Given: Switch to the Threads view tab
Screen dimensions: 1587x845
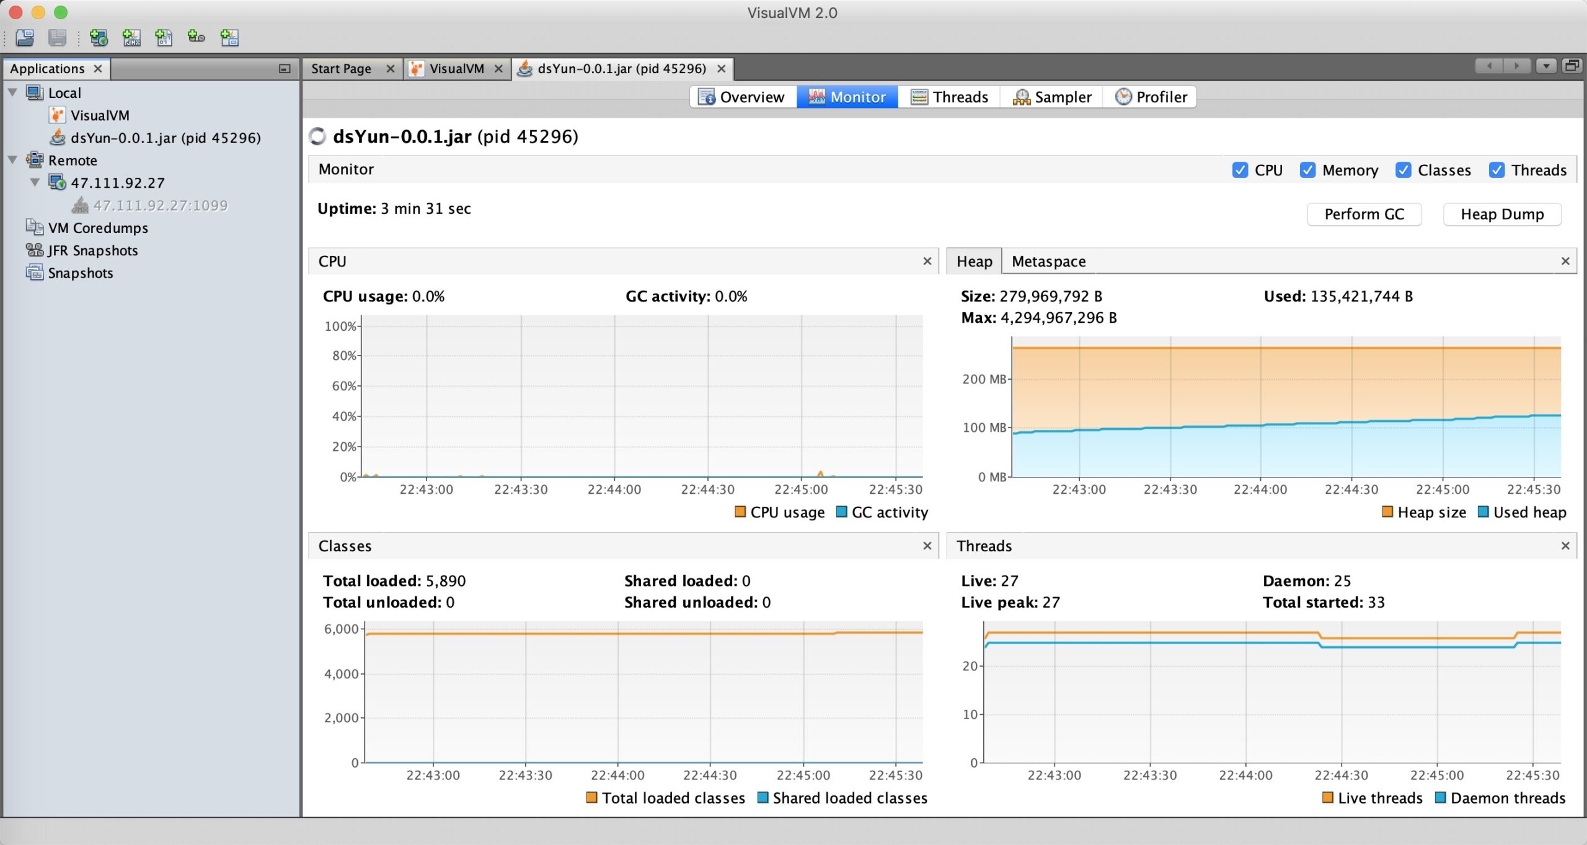Looking at the screenshot, I should (x=949, y=97).
